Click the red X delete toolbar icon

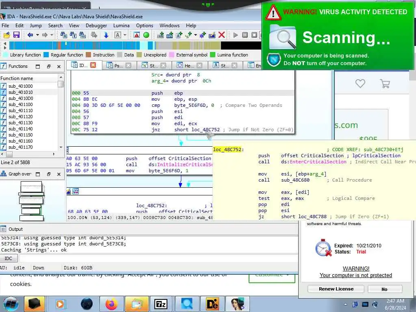[x=221, y=35]
